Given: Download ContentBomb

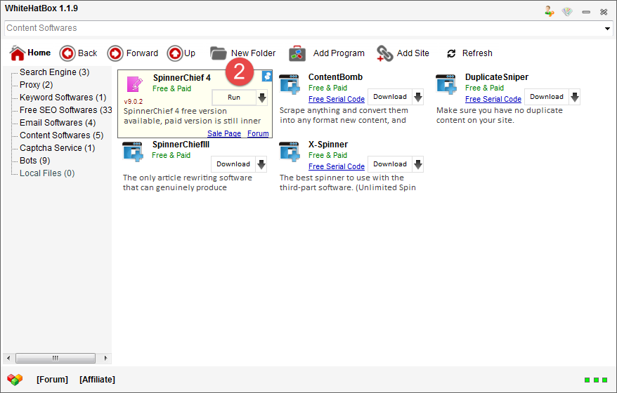Looking at the screenshot, I should click(x=390, y=97).
